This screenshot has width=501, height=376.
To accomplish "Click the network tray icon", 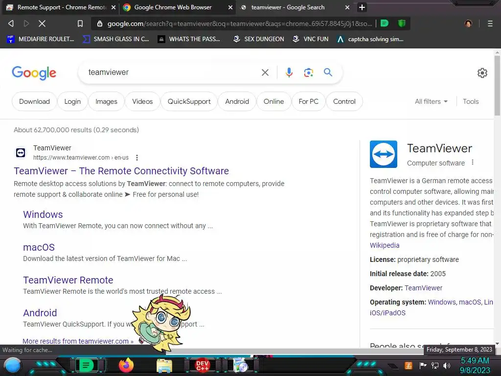I will 435,365.
